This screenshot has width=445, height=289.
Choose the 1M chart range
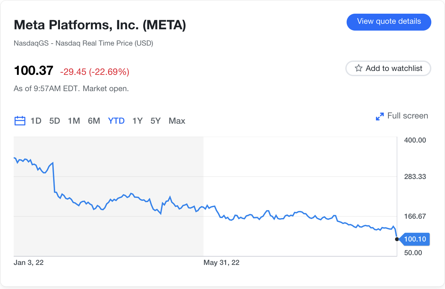pyautogui.click(x=74, y=121)
